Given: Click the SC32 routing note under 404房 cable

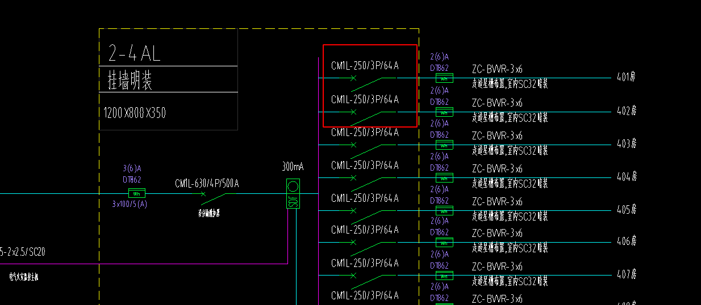Looking at the screenshot, I should click(510, 183).
